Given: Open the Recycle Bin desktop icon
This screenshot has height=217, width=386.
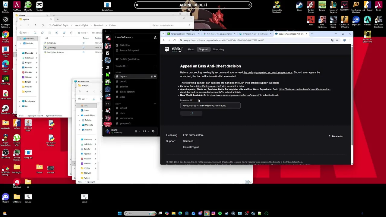Looking at the screenshot, I should (5, 7).
